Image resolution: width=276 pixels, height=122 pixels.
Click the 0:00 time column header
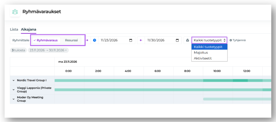68,71
